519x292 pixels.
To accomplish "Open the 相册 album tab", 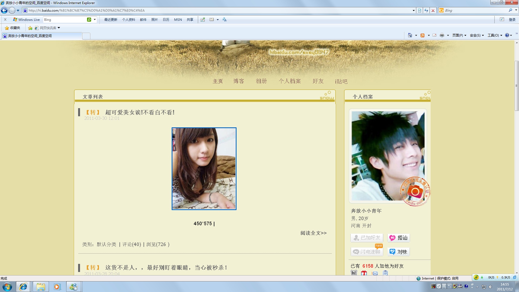I will tap(261, 81).
